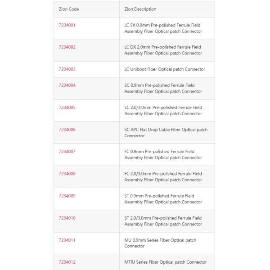
Task: Click MTRJ Series Fiber Optical patch Connector description
Action: click(166, 262)
